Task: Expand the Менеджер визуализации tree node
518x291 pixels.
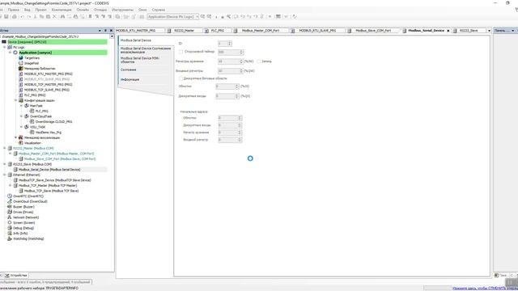Action: (16, 137)
